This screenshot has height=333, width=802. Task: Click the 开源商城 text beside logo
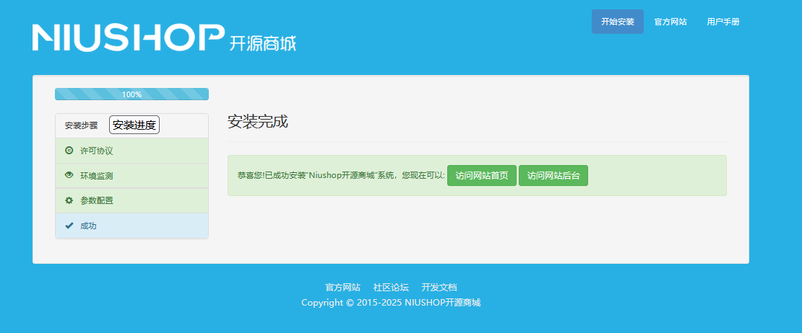263,43
